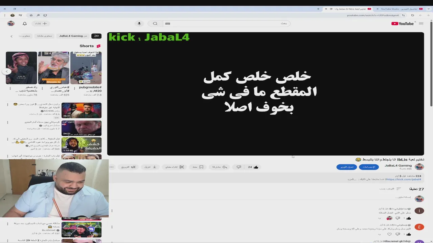Expand the description with ...المزيد

(x=352, y=179)
